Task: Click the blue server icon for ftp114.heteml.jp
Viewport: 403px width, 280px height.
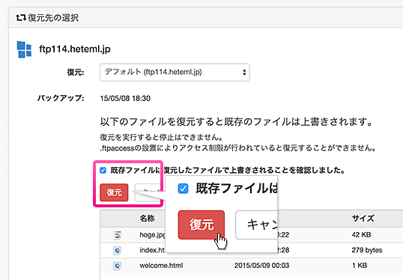Action: click(24, 49)
